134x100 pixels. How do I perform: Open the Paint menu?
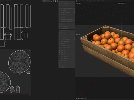(x=7, y=1)
